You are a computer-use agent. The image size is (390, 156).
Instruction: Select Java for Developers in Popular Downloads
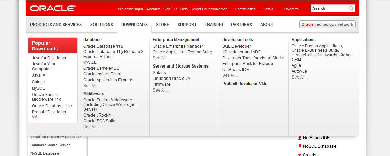pos(50,58)
